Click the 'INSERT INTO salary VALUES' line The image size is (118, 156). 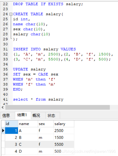coord(45,49)
